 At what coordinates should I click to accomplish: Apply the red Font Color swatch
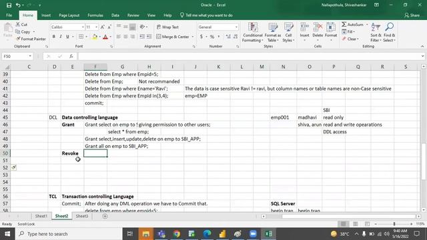point(105,37)
